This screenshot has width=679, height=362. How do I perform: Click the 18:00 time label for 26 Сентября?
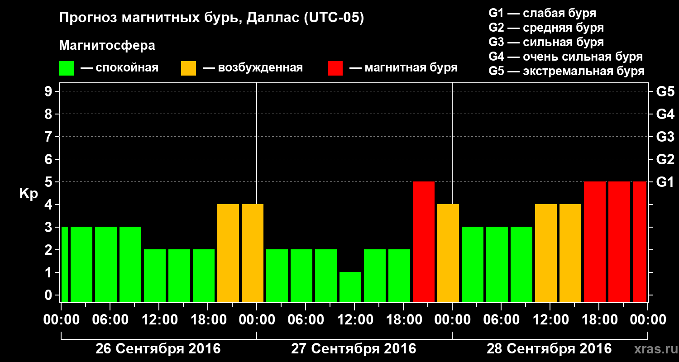pyautogui.click(x=208, y=320)
